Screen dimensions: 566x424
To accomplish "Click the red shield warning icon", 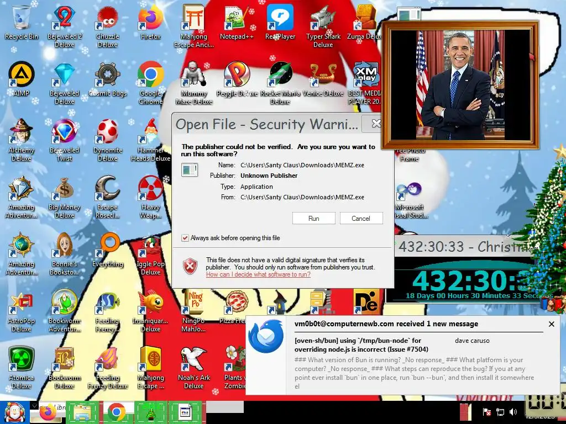I will [190, 266].
